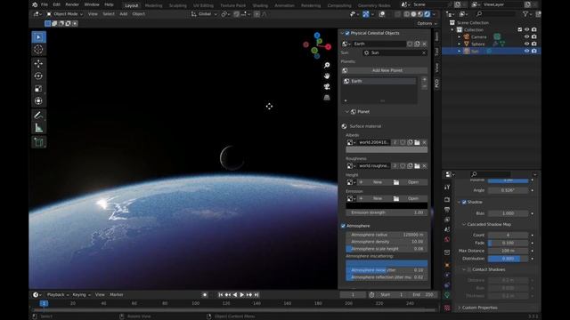Expand the Sun tree item
The image size is (570, 320).
pyautogui.click(x=460, y=52)
